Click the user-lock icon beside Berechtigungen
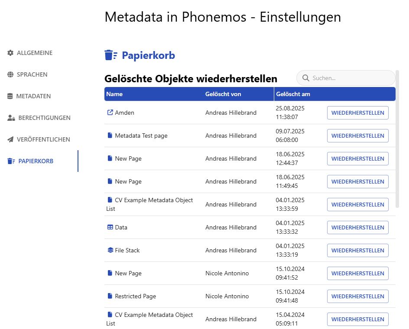The height and width of the screenshot is (329, 409). click(x=11, y=118)
